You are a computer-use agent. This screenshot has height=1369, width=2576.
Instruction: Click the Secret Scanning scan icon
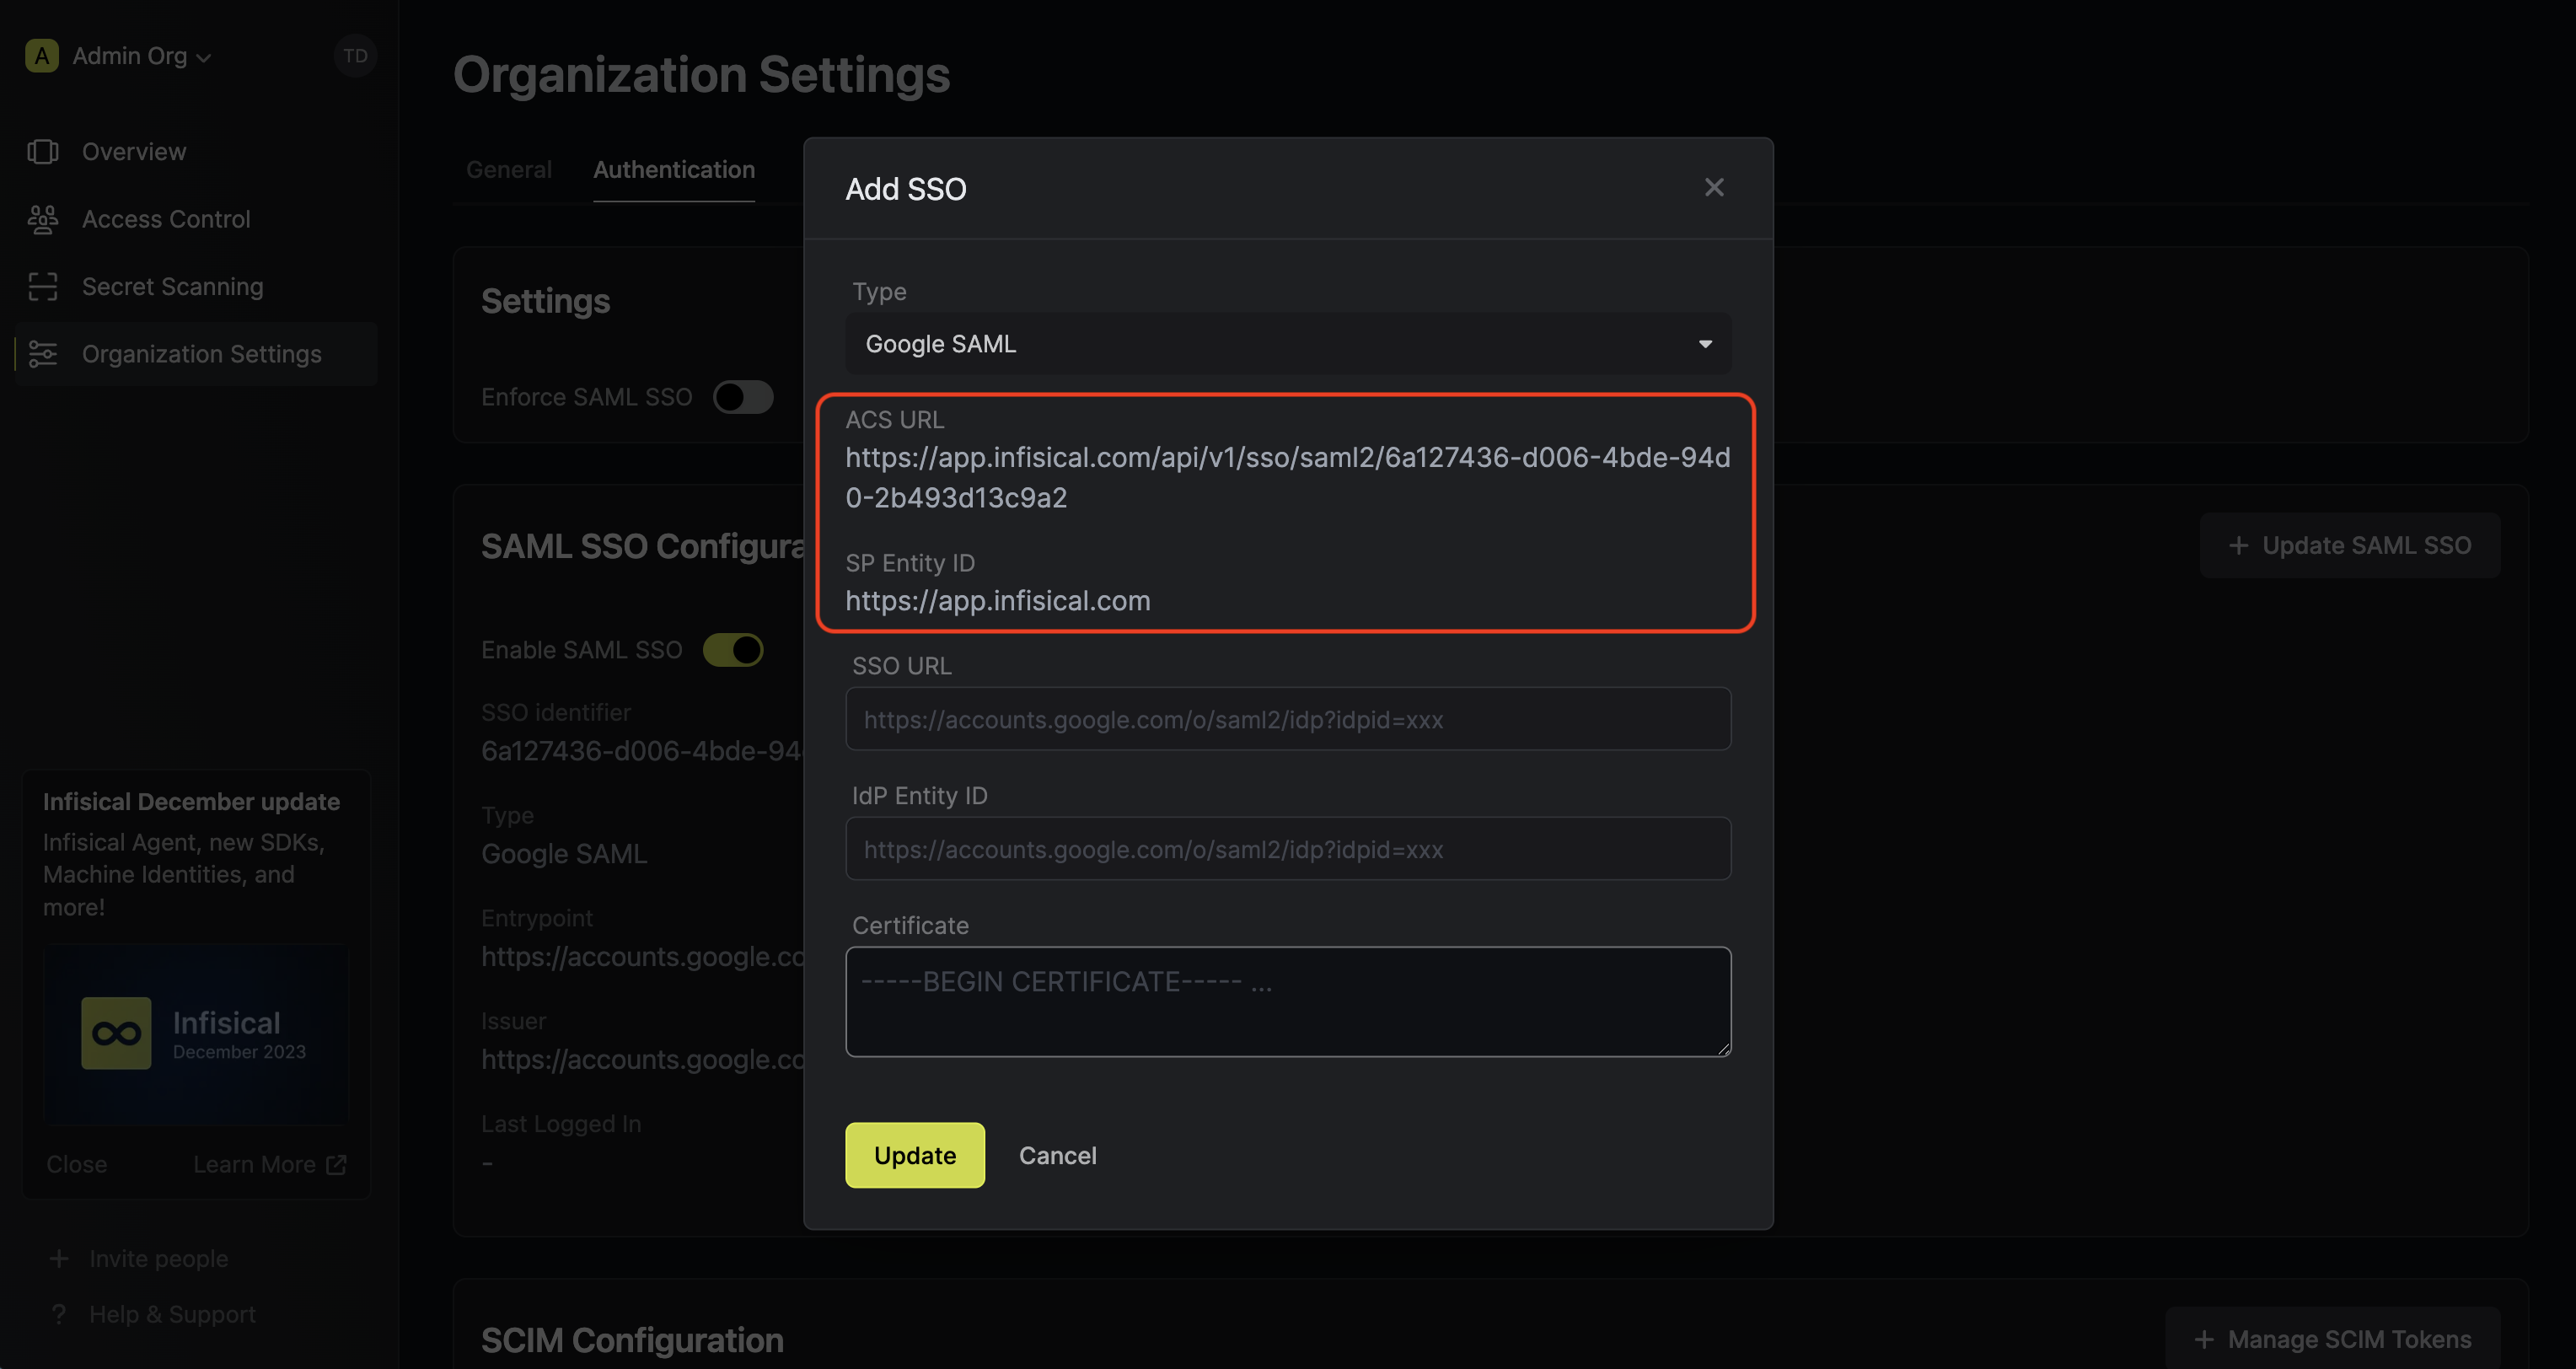[43, 286]
